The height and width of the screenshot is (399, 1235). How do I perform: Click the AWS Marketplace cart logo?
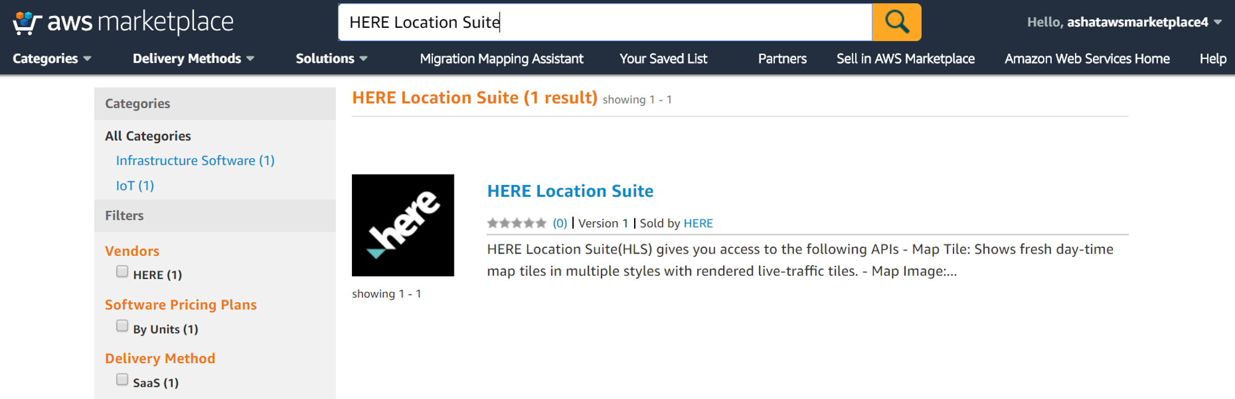[x=27, y=23]
